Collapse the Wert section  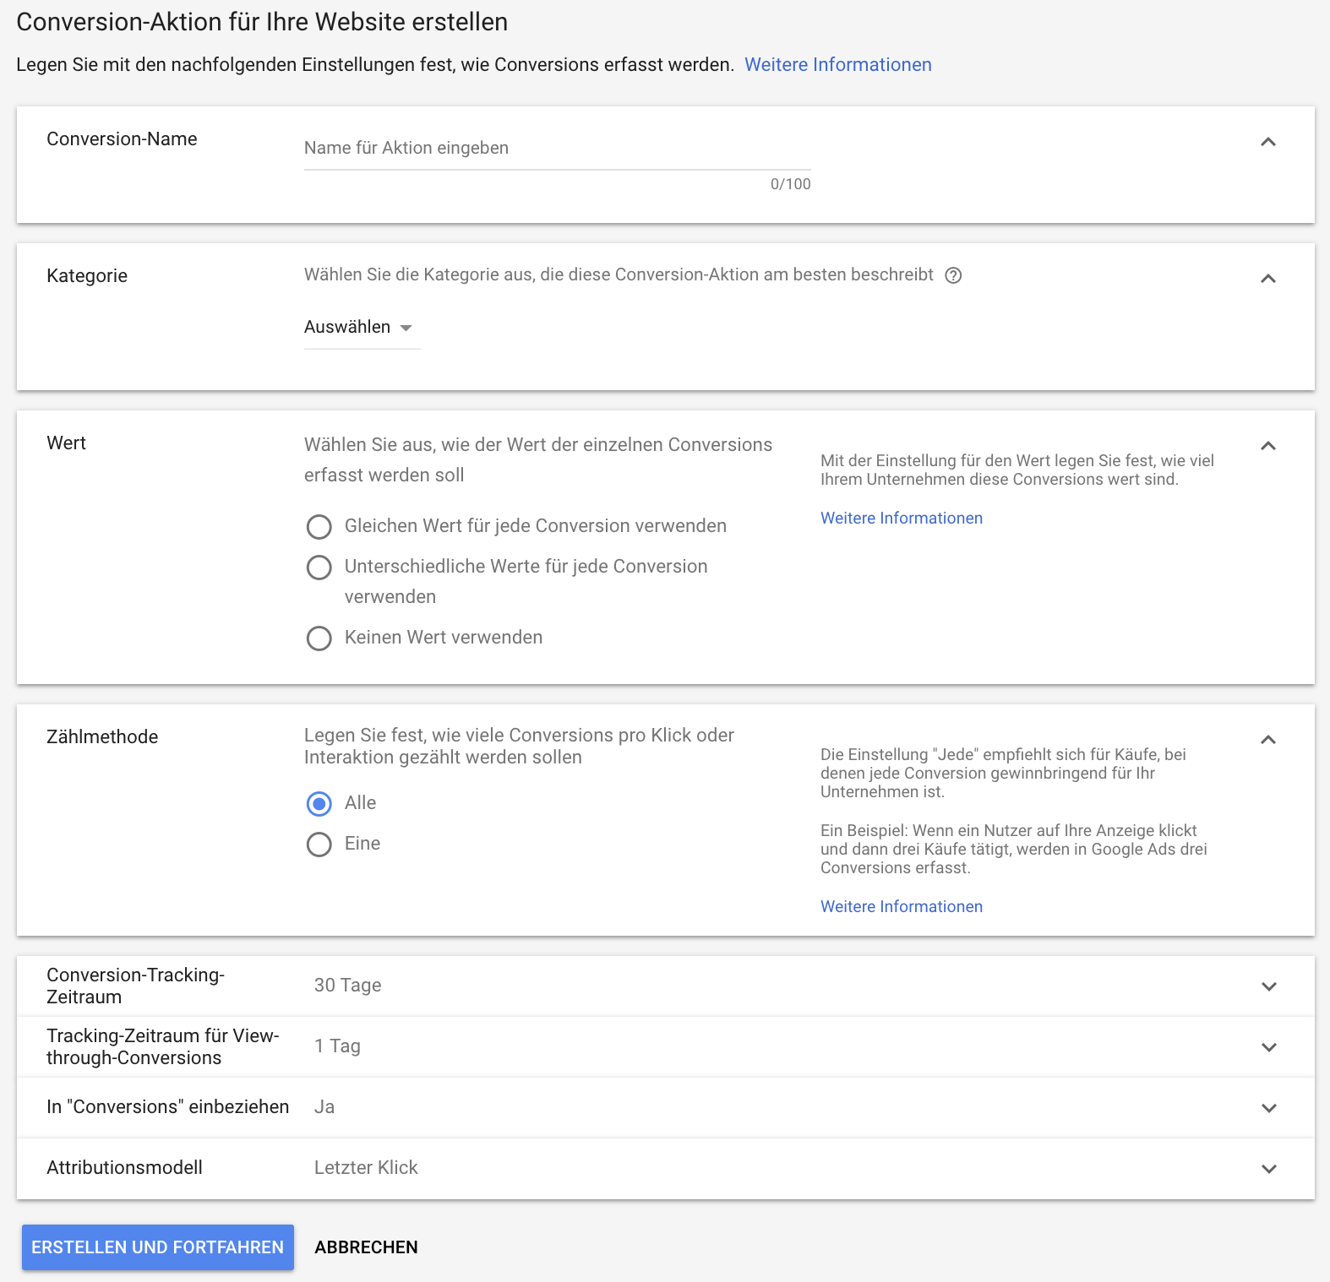[1268, 446]
